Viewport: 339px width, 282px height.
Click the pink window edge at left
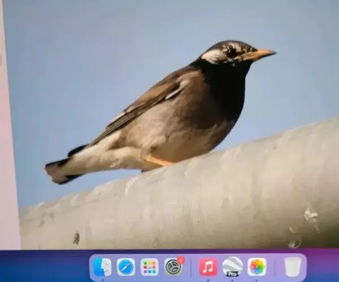tap(8, 141)
